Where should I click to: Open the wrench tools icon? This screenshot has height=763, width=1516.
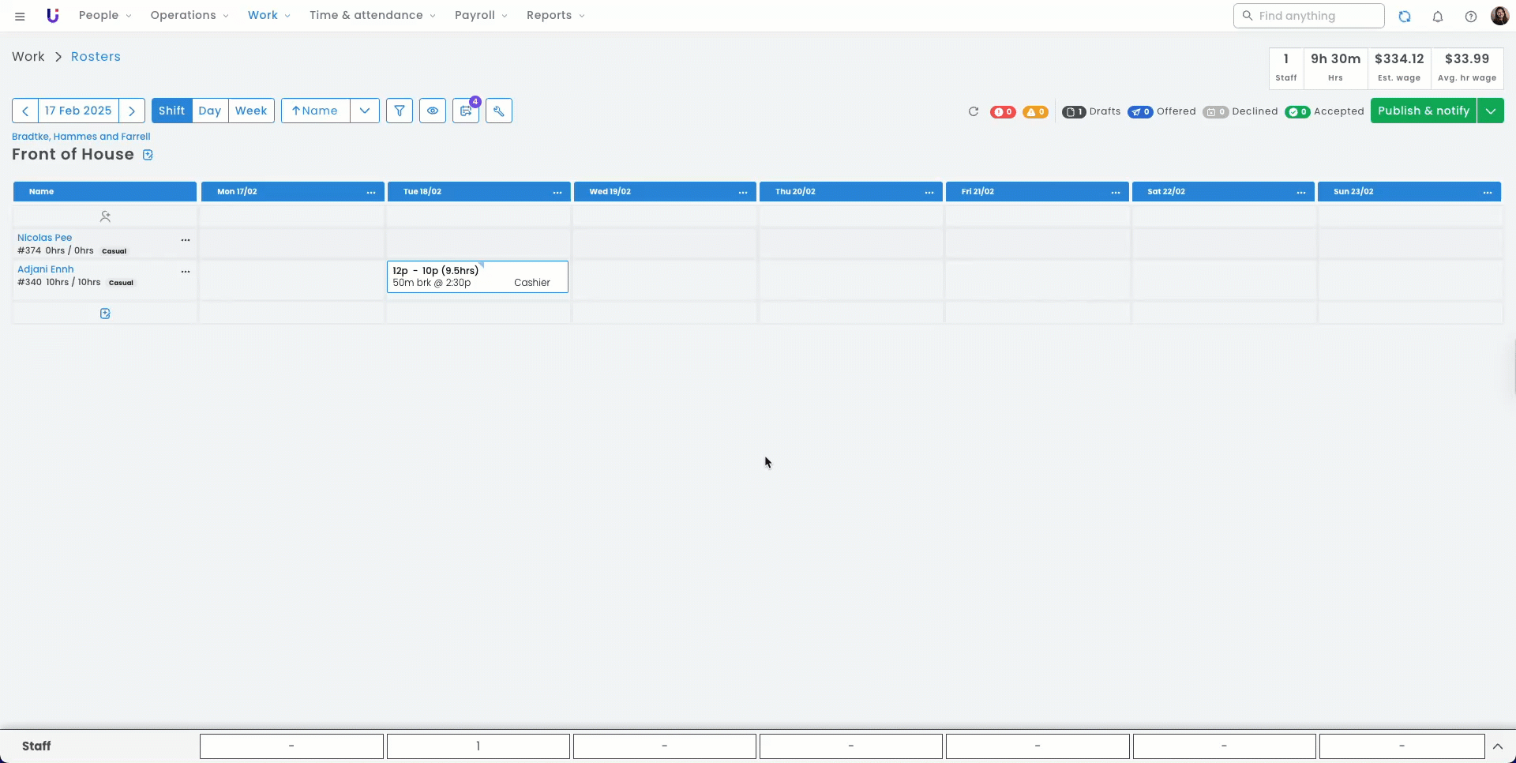pos(499,111)
